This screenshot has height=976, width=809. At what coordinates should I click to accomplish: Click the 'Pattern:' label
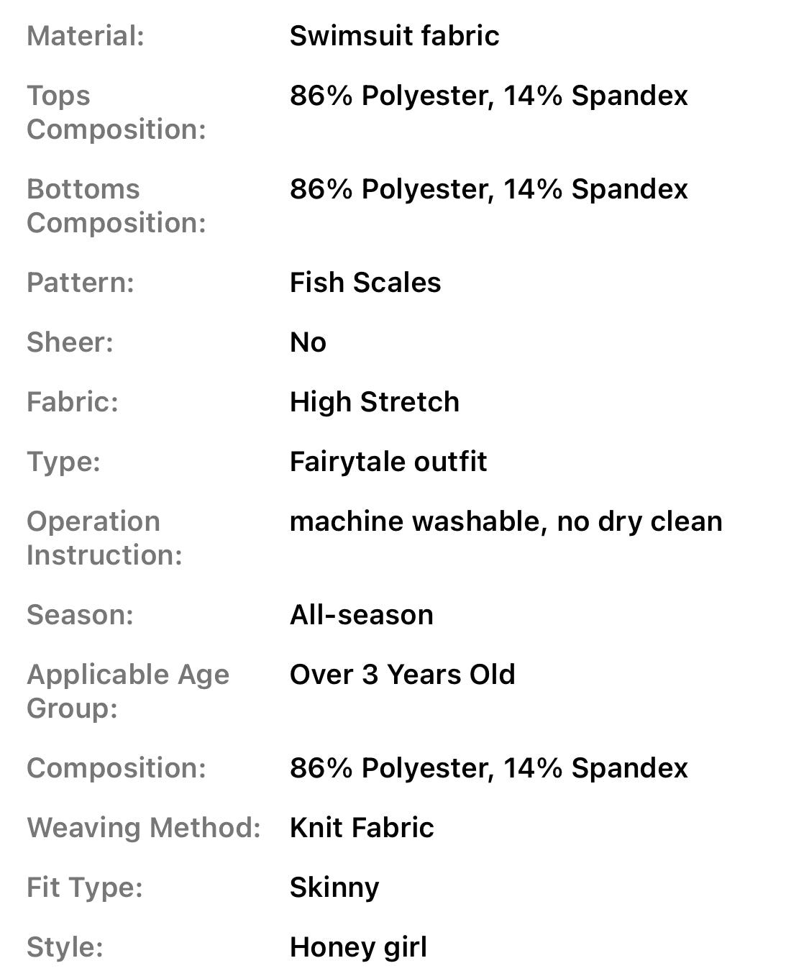pos(81,283)
